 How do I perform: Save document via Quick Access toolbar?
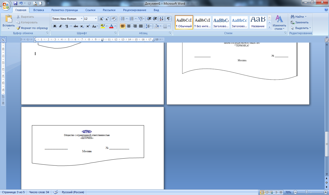click(x=15, y=3)
